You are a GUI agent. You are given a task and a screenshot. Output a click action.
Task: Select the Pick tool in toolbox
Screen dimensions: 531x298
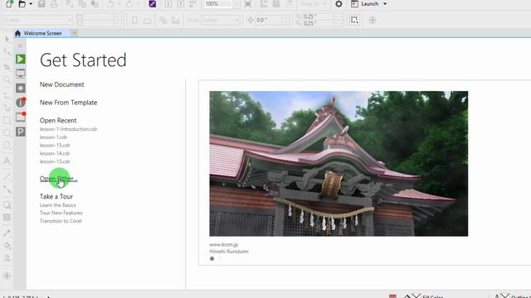tap(7, 39)
